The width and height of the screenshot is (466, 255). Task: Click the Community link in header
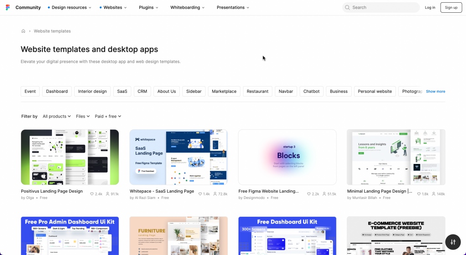pos(28,7)
